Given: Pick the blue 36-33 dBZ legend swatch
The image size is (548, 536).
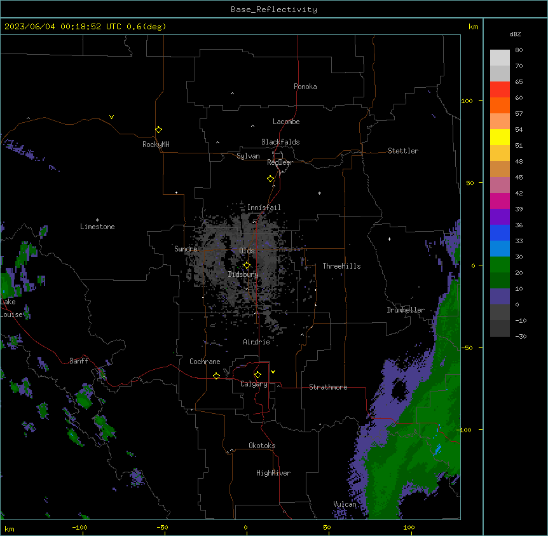Looking at the screenshot, I should [500, 232].
